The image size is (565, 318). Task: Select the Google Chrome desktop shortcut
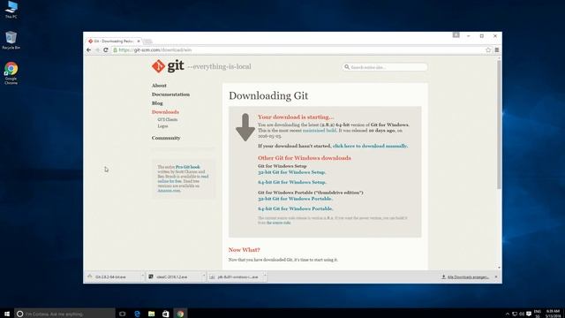point(11,73)
